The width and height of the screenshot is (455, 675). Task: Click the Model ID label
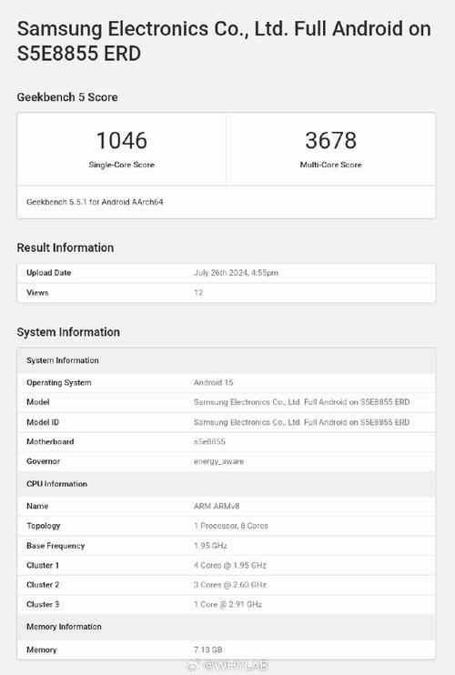pos(43,422)
